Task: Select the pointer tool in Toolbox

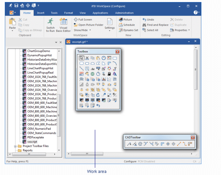Action: [x=81, y=58]
